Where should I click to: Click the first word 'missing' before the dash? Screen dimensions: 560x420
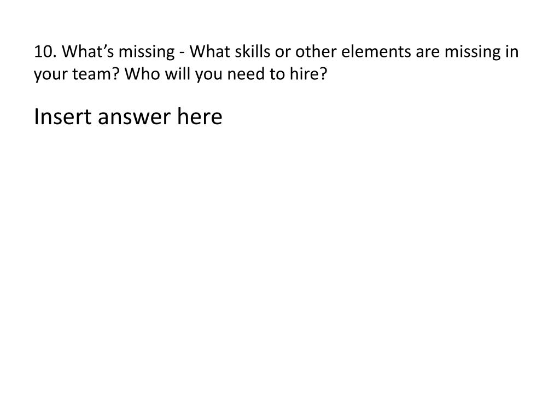[x=147, y=52]
